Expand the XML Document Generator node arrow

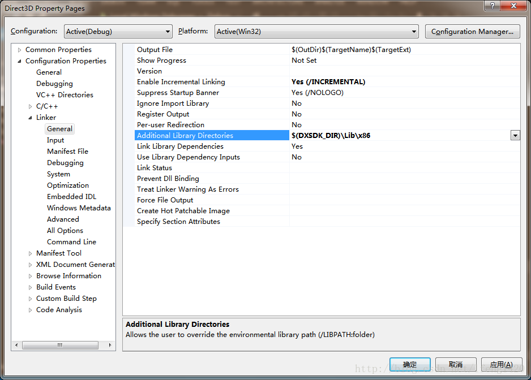(x=30, y=265)
